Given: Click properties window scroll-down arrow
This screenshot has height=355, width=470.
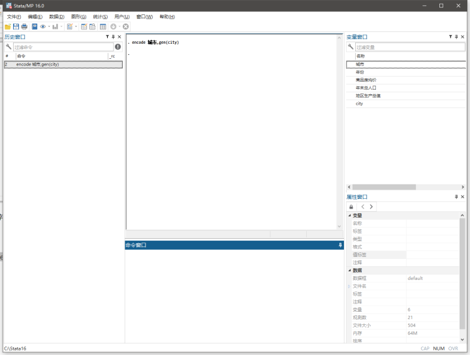Looking at the screenshot, I should (x=462, y=340).
